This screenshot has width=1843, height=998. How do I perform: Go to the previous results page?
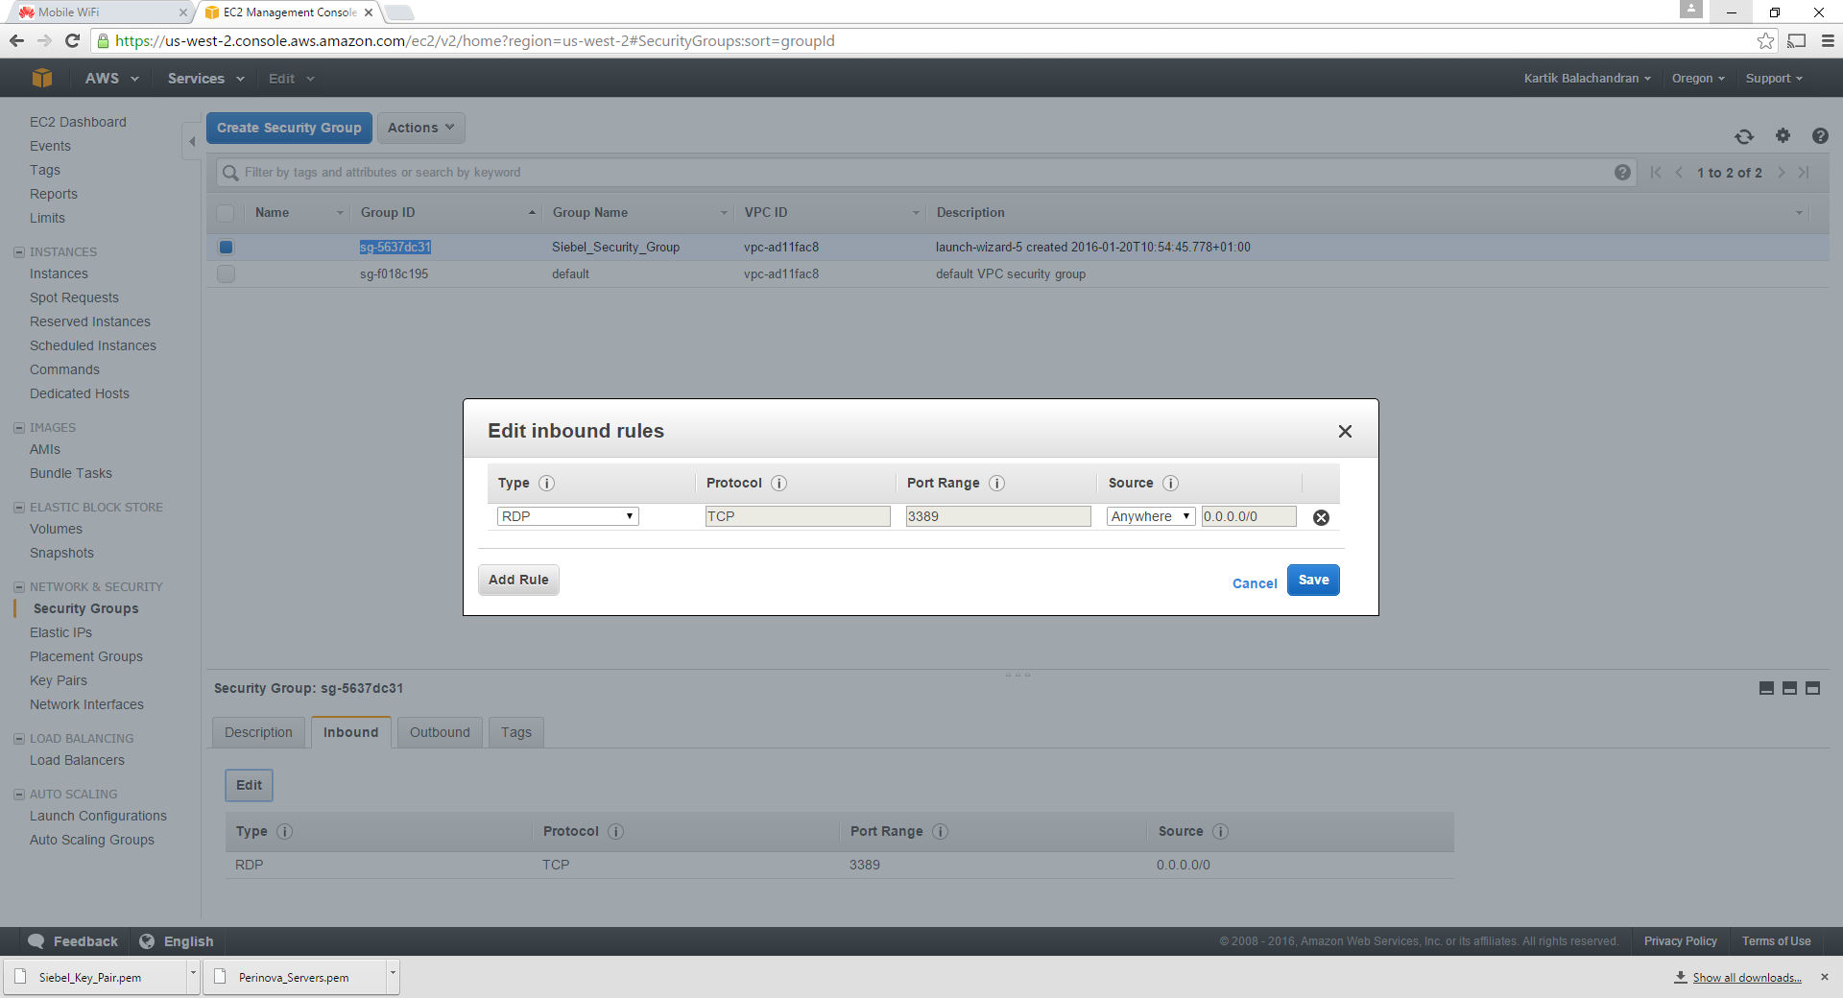click(x=1679, y=173)
